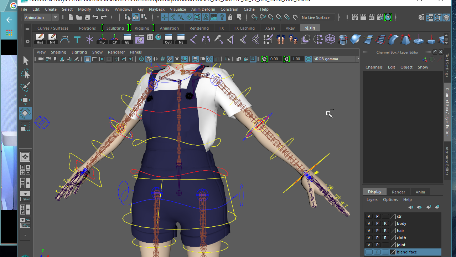Open the Channels menu in Channel Box
The image size is (456, 257).
pos(374,67)
